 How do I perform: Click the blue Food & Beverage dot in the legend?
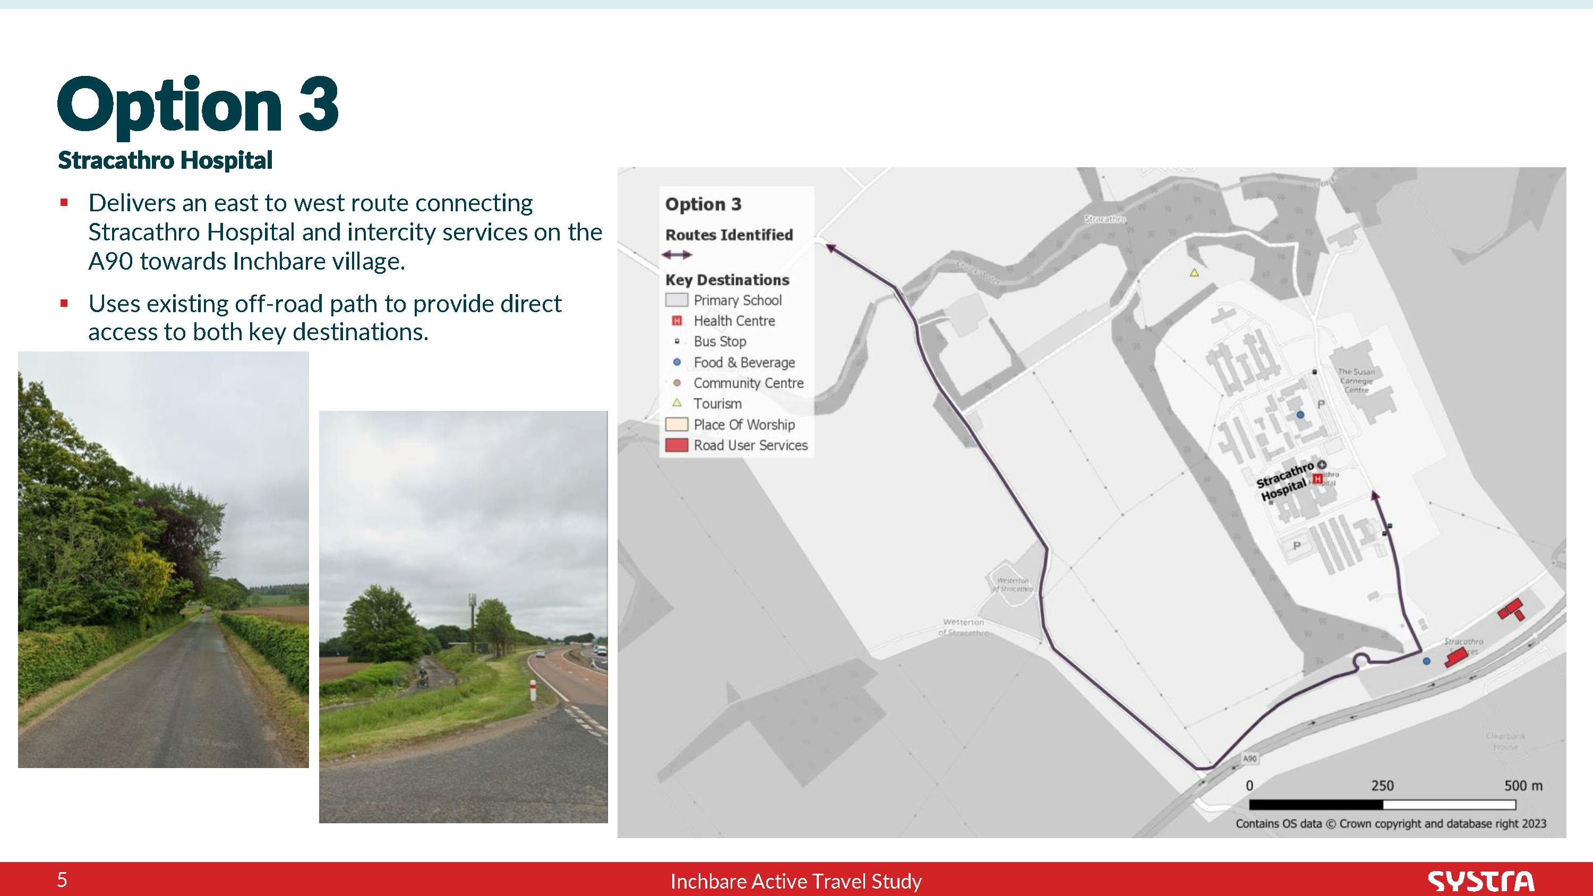tap(676, 361)
